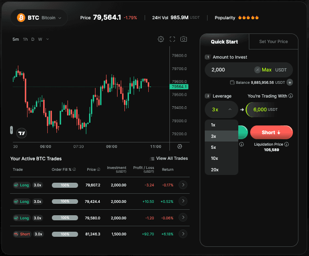Click 3.0x leverage tag of 79,580.0 trade
This screenshot has height=256, width=309.
pyautogui.click(x=38, y=218)
